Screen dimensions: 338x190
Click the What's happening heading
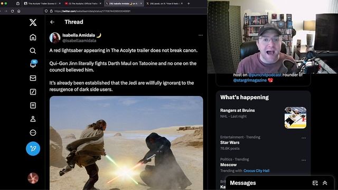[x=245, y=97]
